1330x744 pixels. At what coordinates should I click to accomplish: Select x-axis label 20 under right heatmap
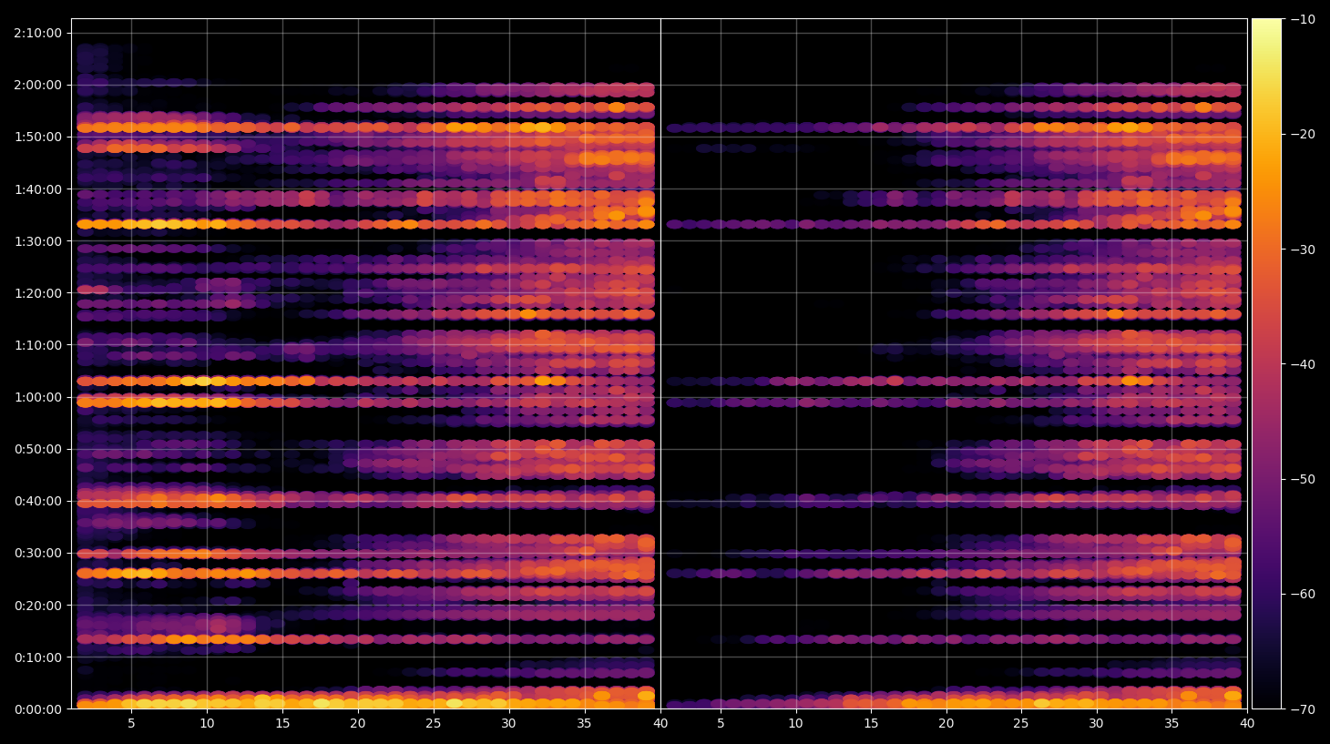(x=946, y=724)
